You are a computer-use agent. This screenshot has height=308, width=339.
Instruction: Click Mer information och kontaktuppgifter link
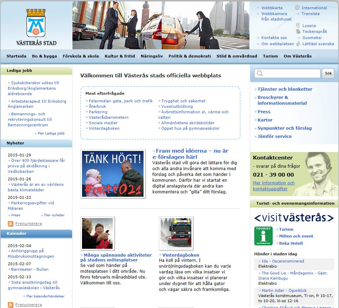click(274, 186)
